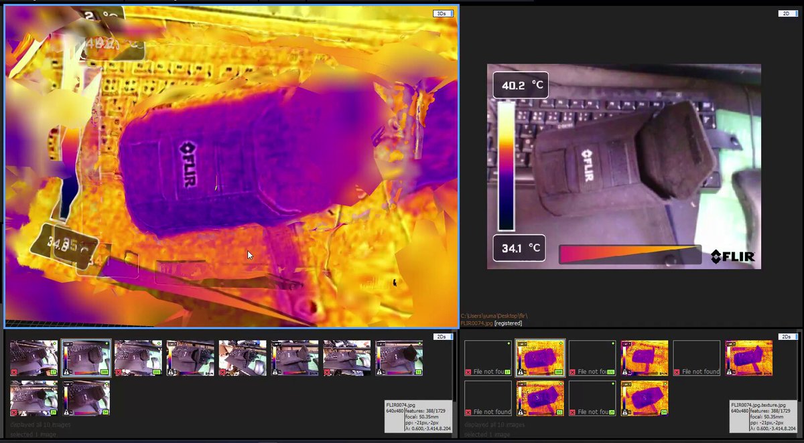
Task: Select right-panel thermal thumbnail with badge 53
Action: click(540, 398)
